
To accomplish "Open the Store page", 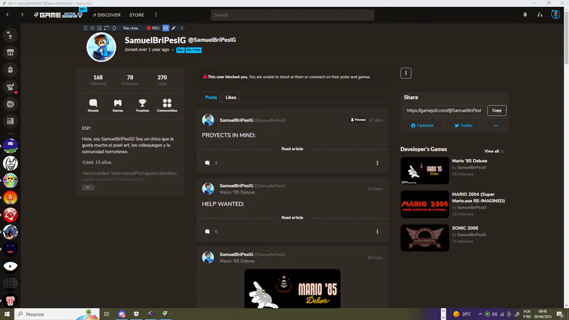I will pos(137,15).
